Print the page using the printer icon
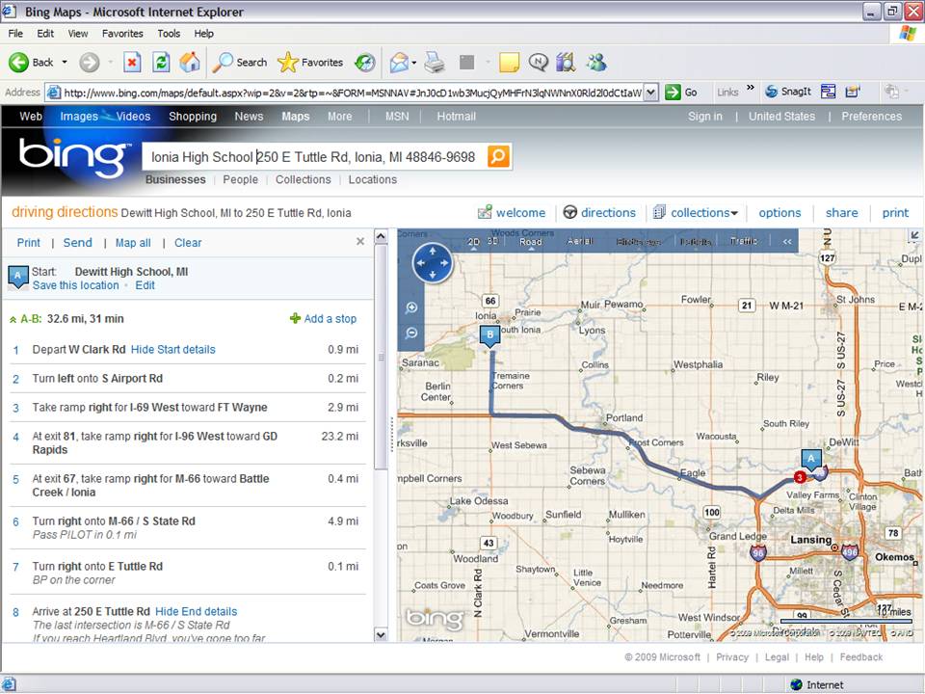The image size is (925, 694). (435, 62)
